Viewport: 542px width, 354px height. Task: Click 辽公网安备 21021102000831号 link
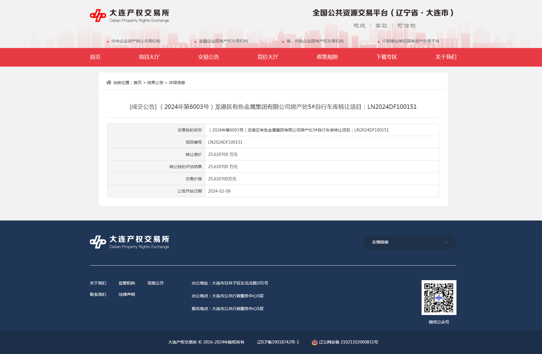click(349, 342)
